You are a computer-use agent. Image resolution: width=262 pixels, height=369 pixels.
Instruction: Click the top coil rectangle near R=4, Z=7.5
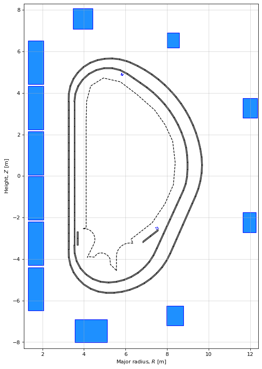83,19
